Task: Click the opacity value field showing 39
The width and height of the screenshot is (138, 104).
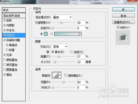Action: coord(81,23)
